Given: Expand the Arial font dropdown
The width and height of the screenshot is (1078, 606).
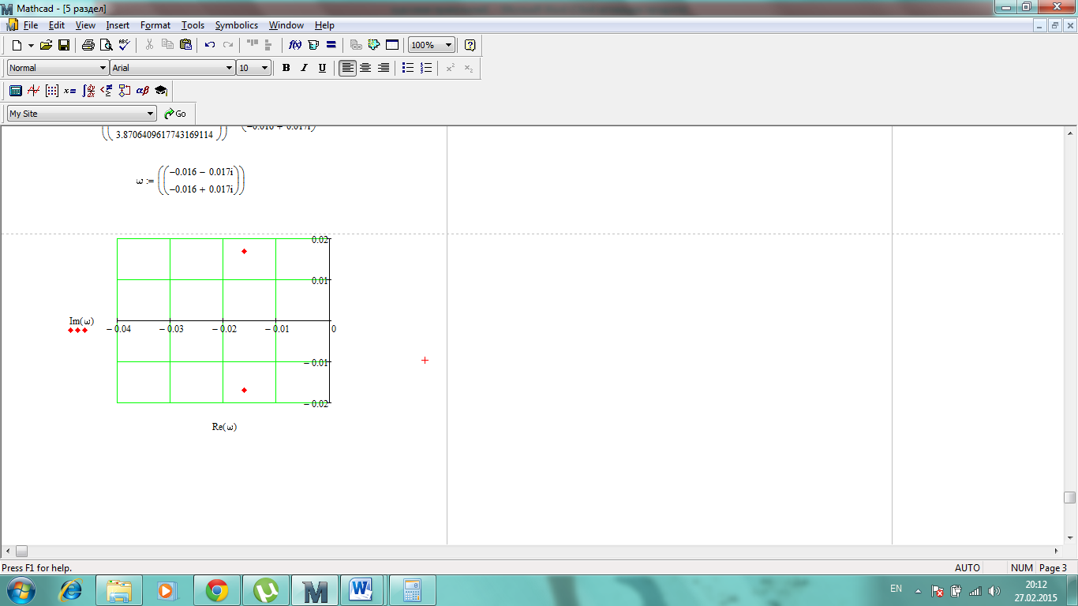Looking at the screenshot, I should [230, 68].
